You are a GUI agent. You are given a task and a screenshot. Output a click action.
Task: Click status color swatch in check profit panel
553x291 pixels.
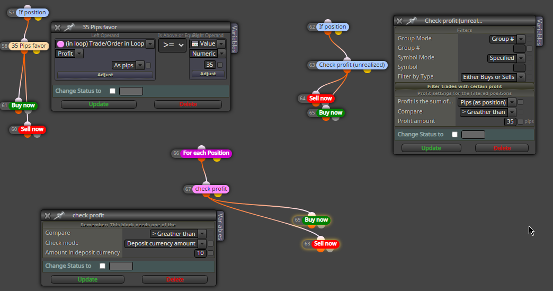(121, 266)
